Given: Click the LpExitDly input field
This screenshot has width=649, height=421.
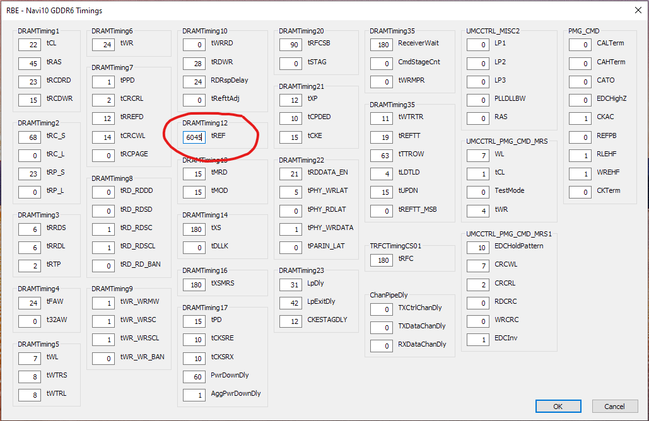Looking at the screenshot, I should coord(290,303).
